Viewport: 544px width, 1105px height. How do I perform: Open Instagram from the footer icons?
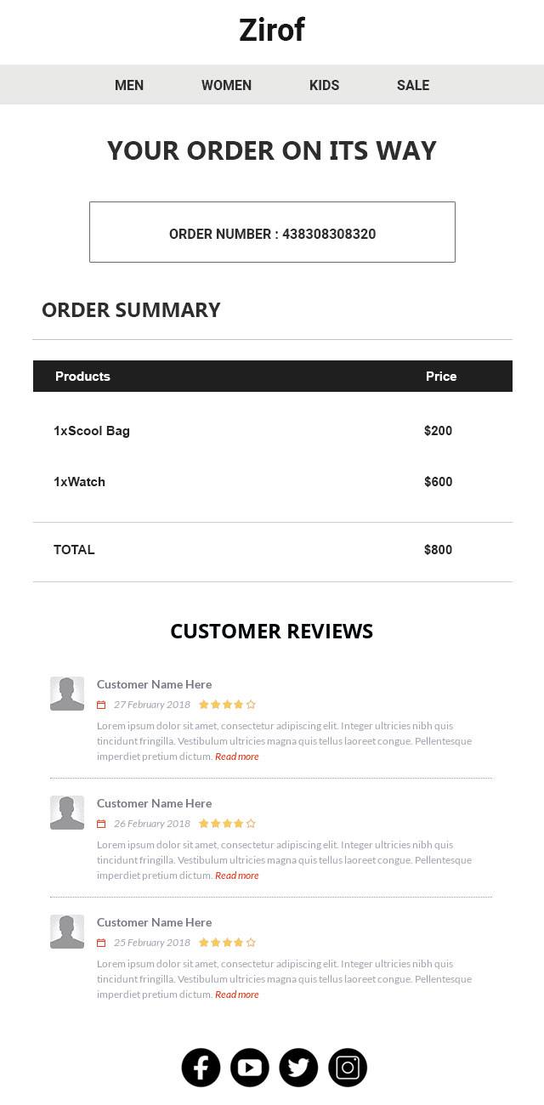pos(348,1067)
